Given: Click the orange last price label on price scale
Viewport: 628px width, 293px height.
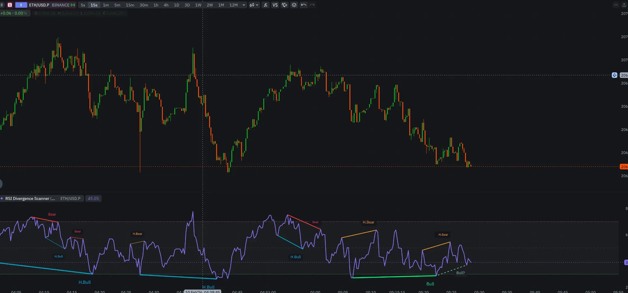Looking at the screenshot, I should click(624, 167).
